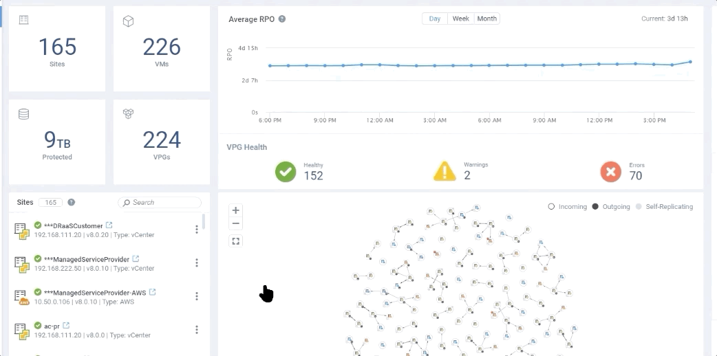Screen dimensions: 717x356
Task: Open ***ManagedServiceProvider-AWS external link icon
Action: click(x=152, y=292)
